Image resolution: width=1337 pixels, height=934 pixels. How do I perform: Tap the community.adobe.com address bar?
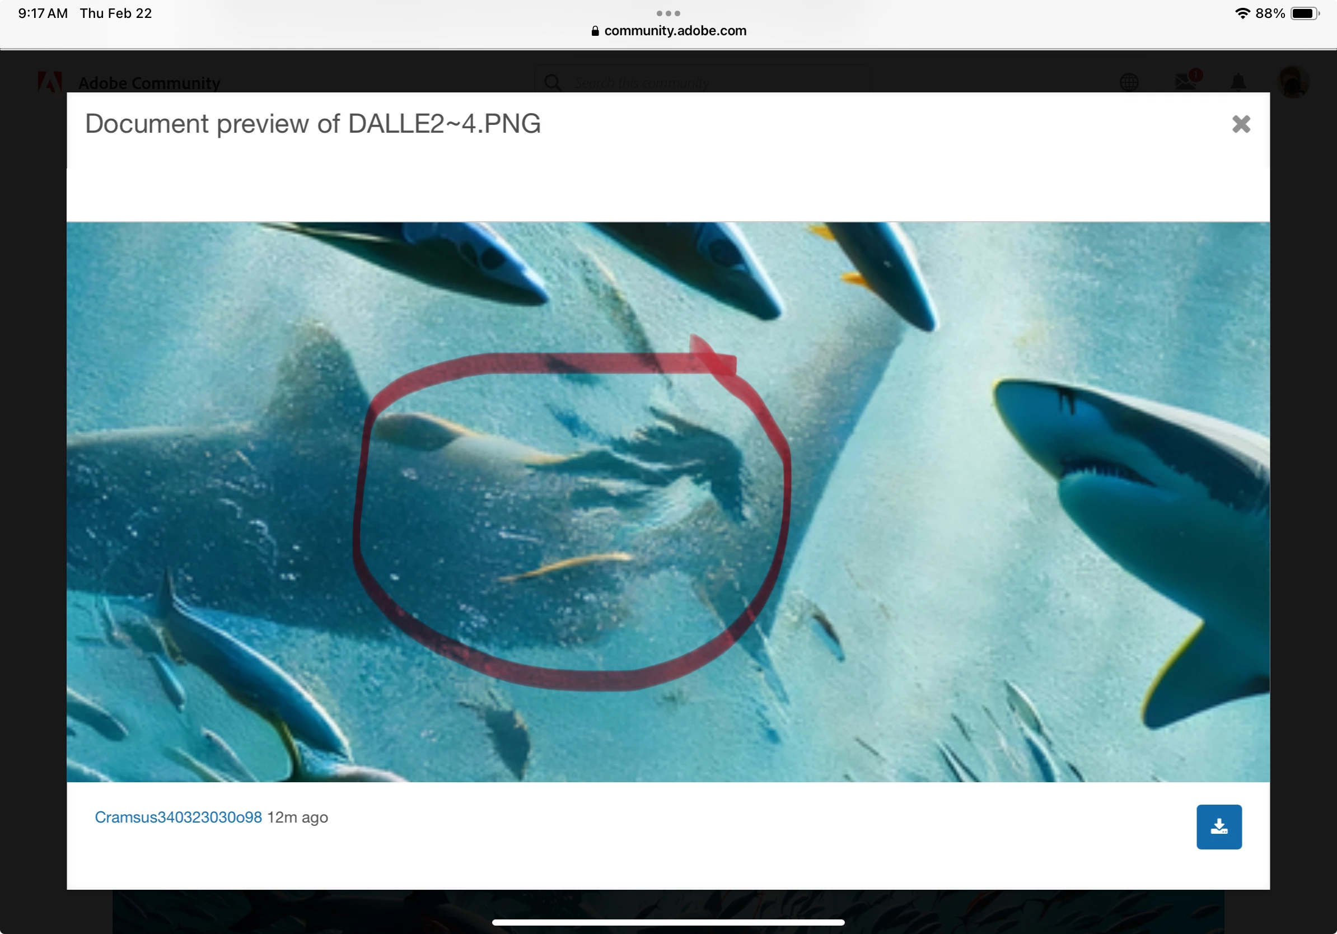[x=674, y=31]
